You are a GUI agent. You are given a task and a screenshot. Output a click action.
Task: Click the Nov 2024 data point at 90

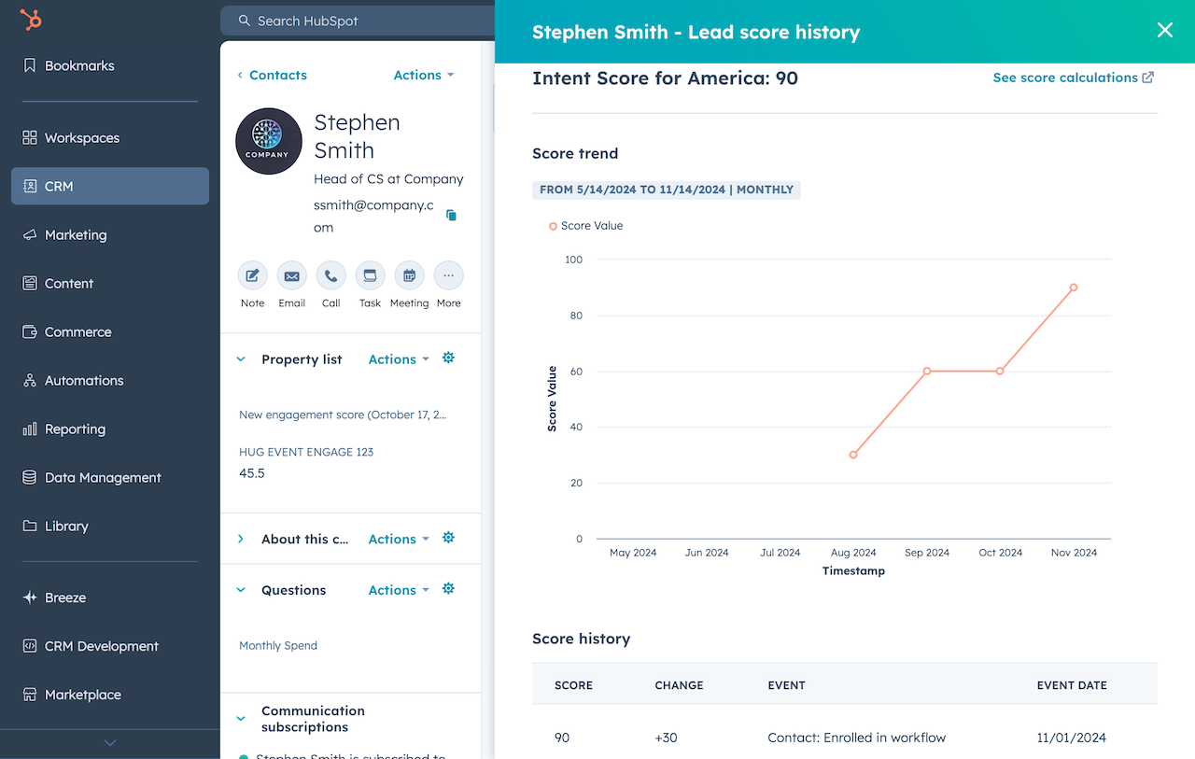tap(1074, 288)
